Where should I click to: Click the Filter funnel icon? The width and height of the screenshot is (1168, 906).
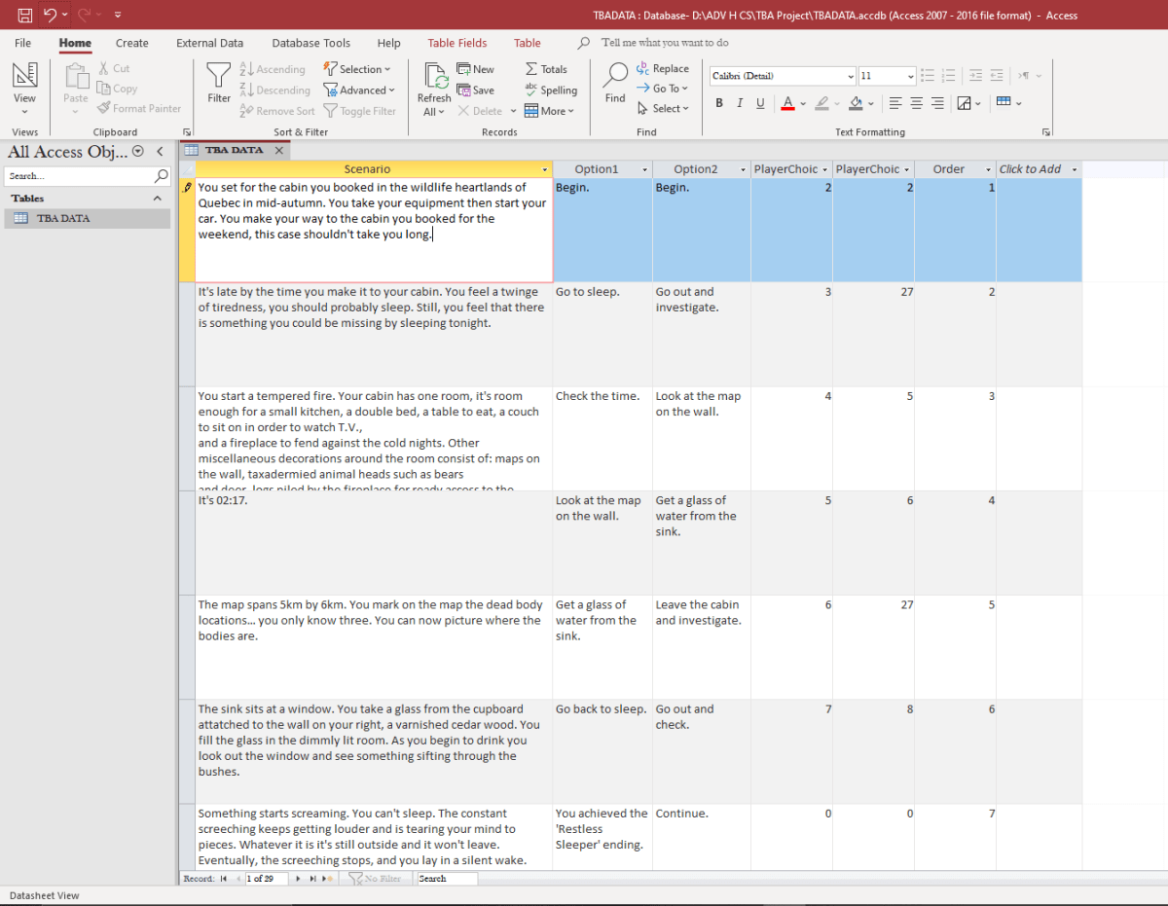click(x=219, y=83)
